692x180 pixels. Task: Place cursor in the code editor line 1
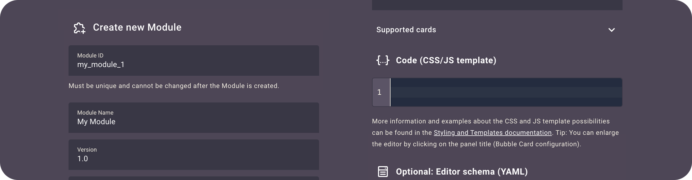[506, 92]
